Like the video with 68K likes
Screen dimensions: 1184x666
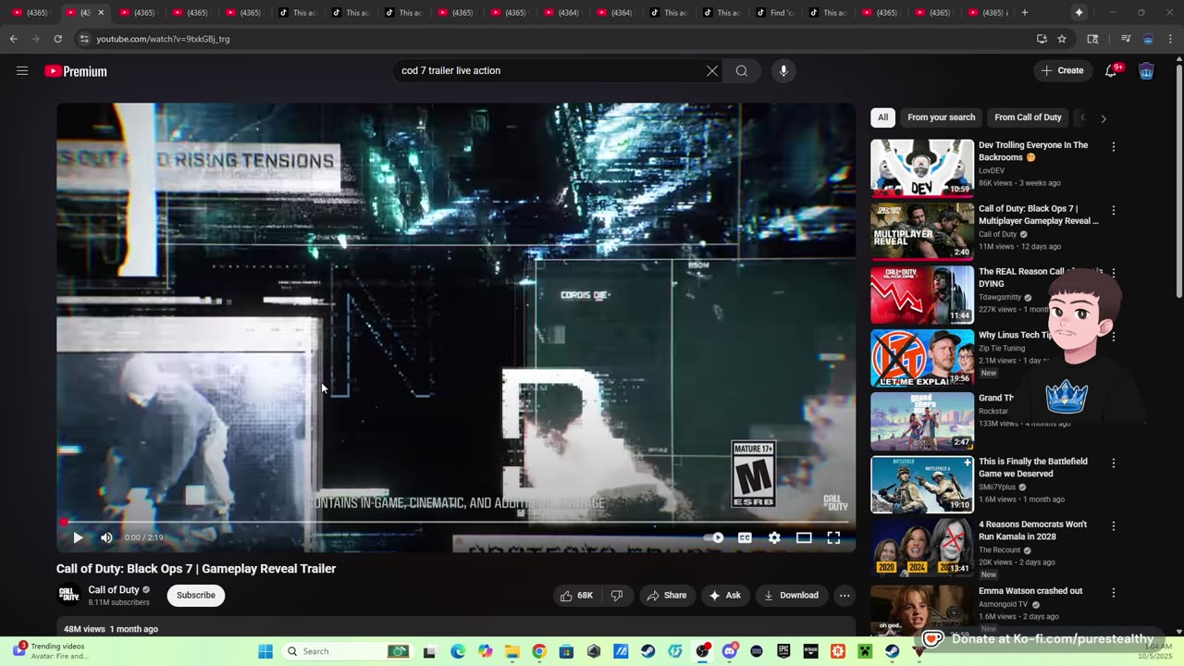[x=575, y=596]
